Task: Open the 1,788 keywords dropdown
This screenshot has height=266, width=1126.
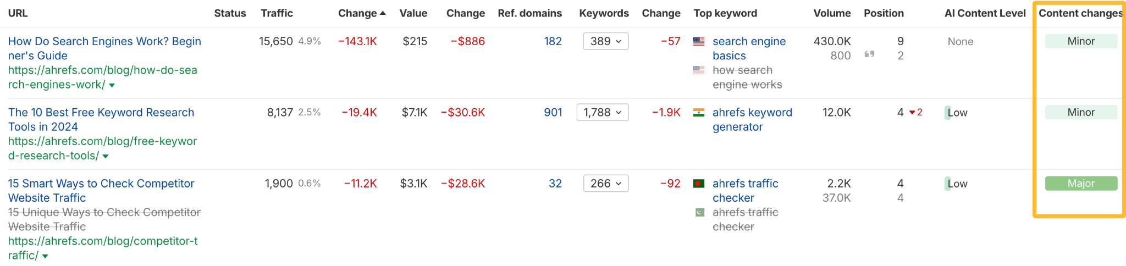Action: 602,113
